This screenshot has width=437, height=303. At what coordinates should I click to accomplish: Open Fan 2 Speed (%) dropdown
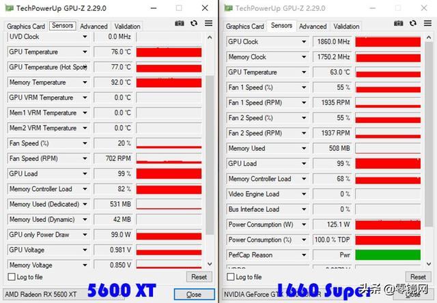304,118
